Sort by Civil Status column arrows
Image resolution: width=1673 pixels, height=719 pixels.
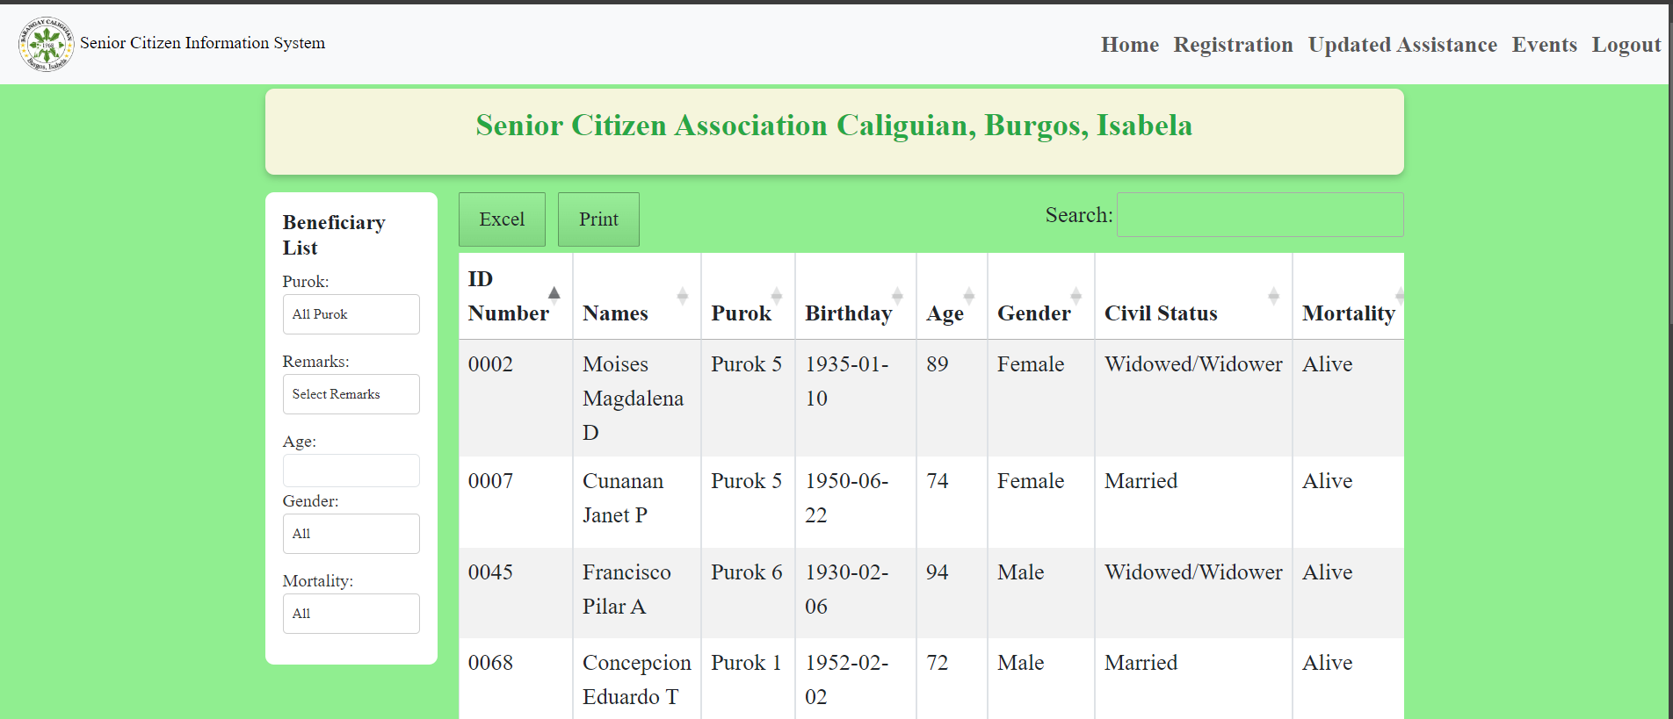pos(1274,296)
